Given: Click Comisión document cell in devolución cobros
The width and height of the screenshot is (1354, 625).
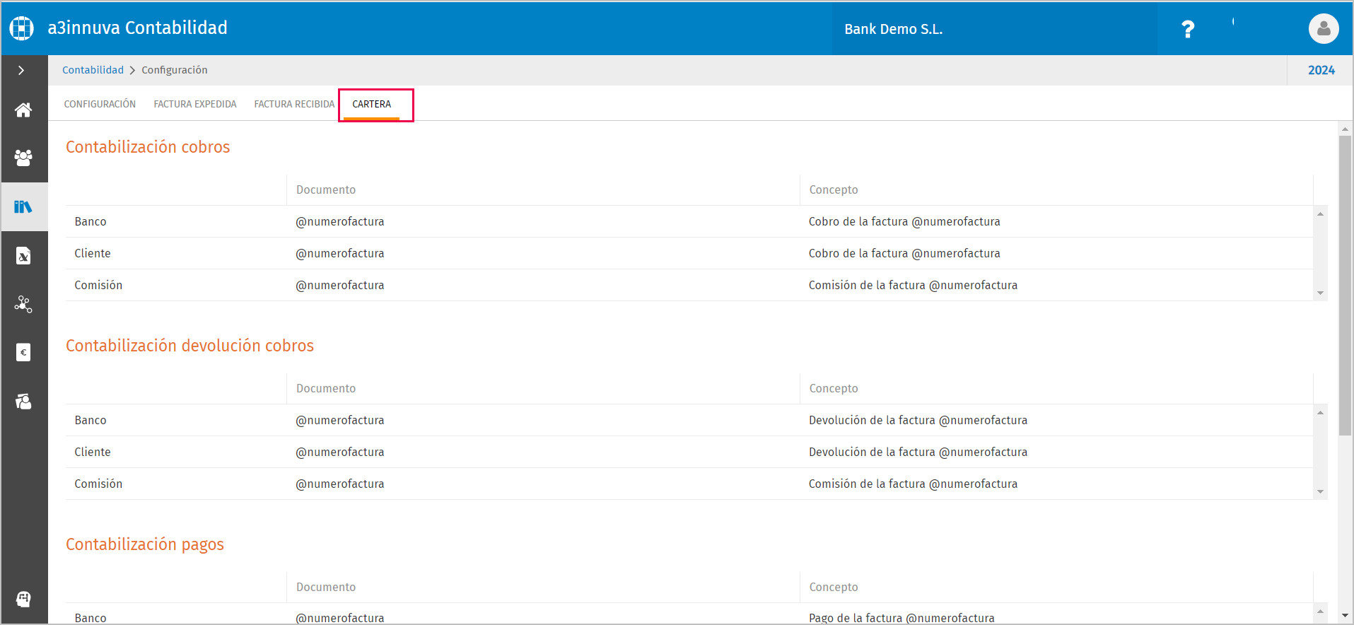Looking at the screenshot, I should [x=543, y=484].
